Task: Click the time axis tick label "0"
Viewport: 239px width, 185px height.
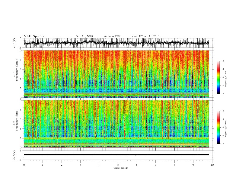Action: tap(24, 165)
